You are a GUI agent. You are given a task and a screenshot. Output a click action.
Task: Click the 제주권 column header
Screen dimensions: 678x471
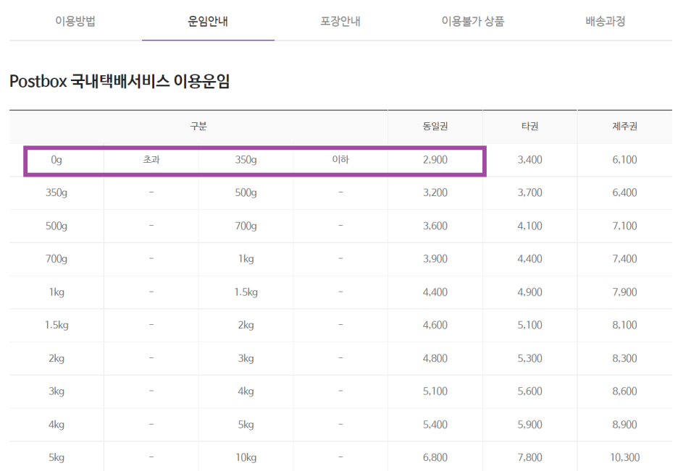point(624,127)
